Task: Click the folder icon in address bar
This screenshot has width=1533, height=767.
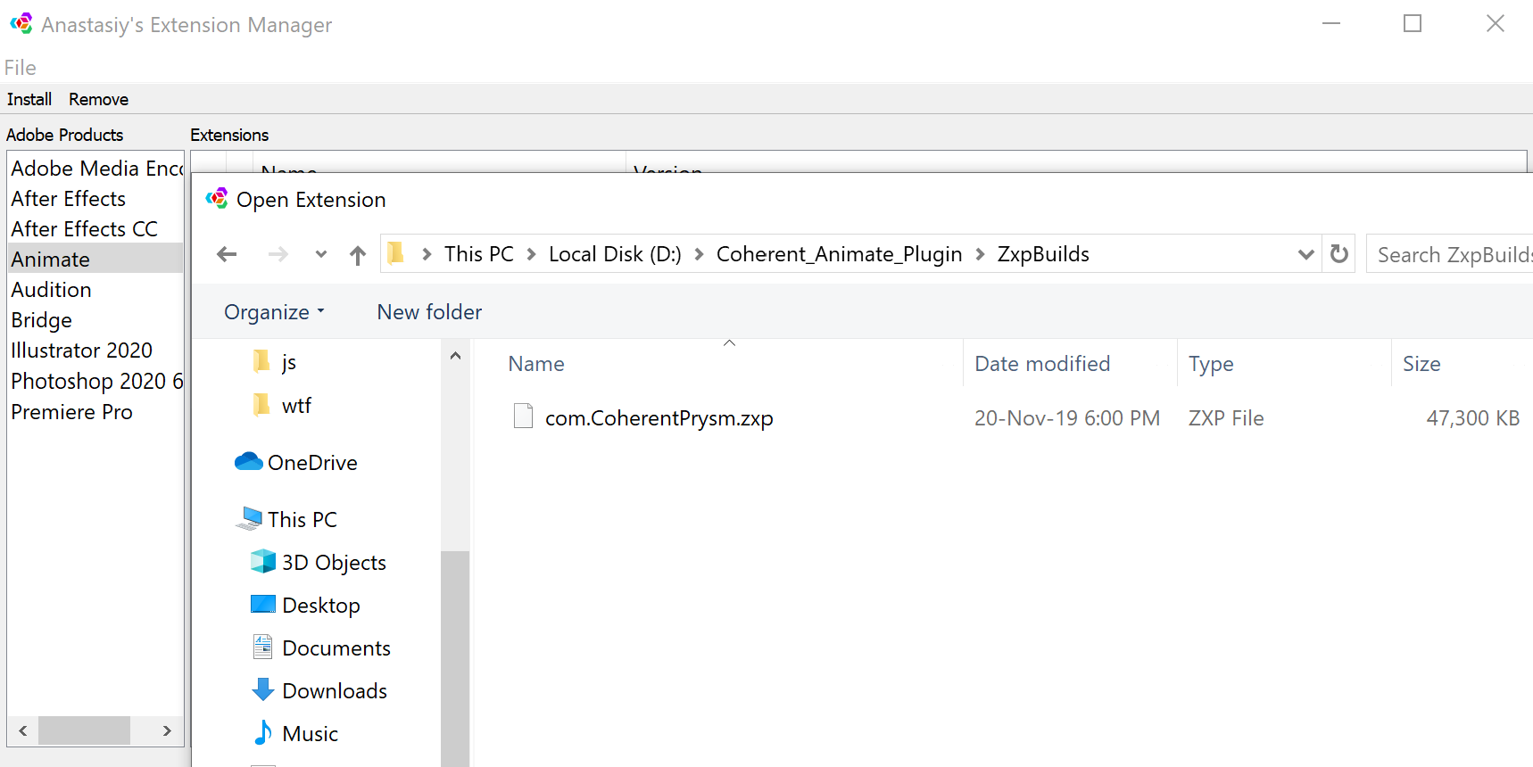Action: point(396,254)
